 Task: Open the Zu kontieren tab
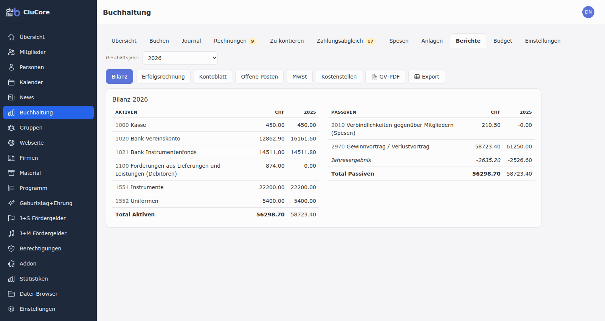tap(287, 41)
